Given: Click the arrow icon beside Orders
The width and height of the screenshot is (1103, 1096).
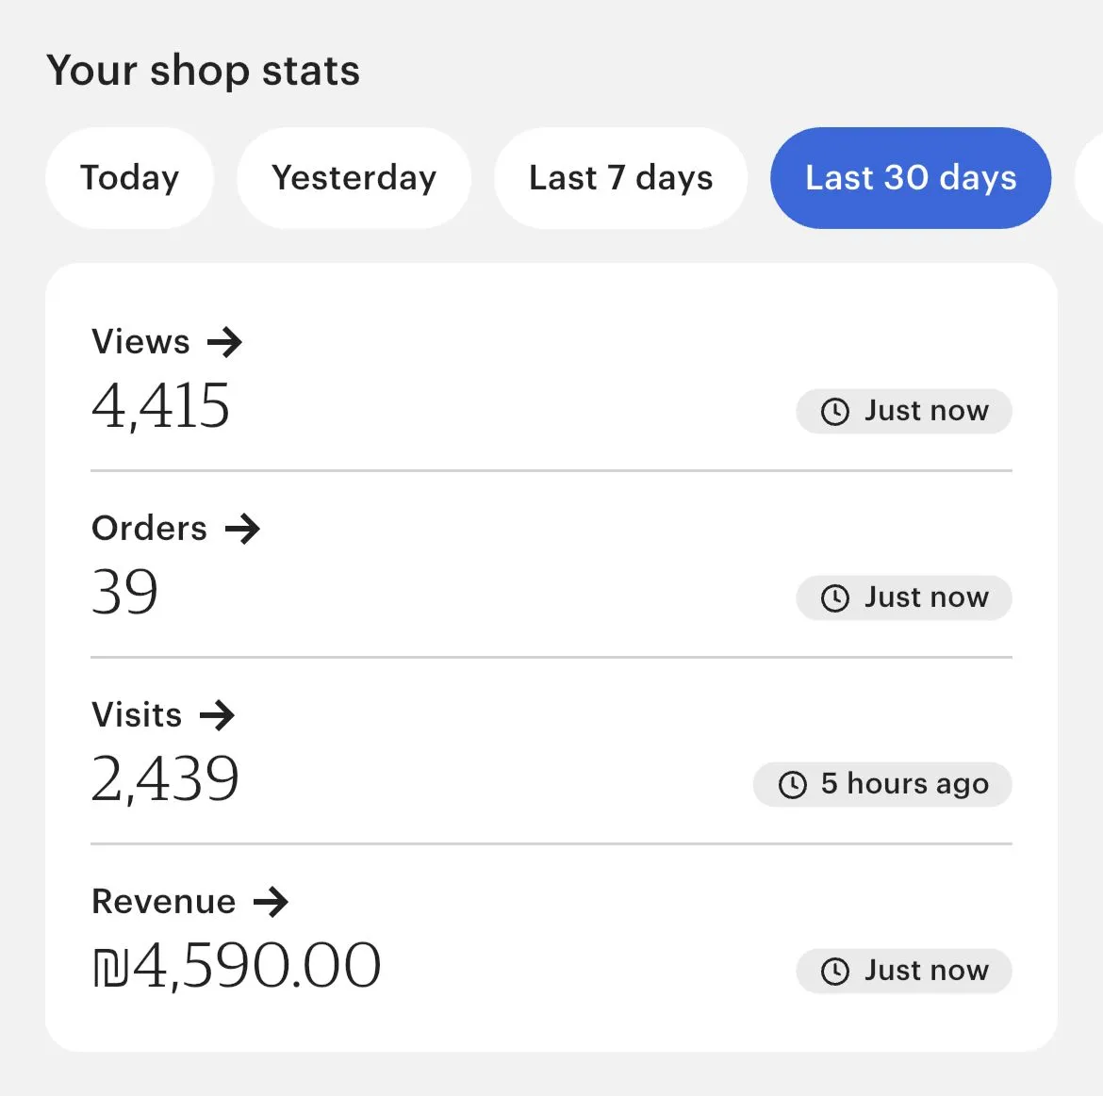Looking at the screenshot, I should coord(242,529).
